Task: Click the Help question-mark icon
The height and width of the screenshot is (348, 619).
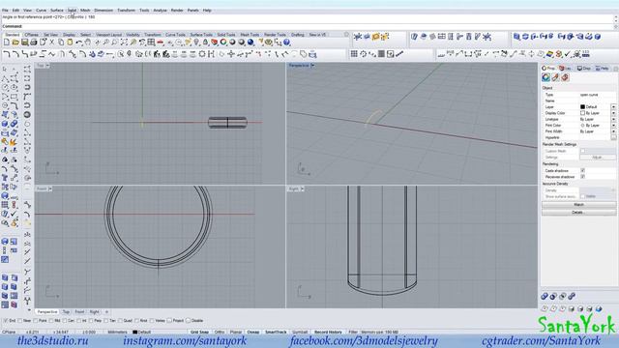Action: [x=287, y=43]
